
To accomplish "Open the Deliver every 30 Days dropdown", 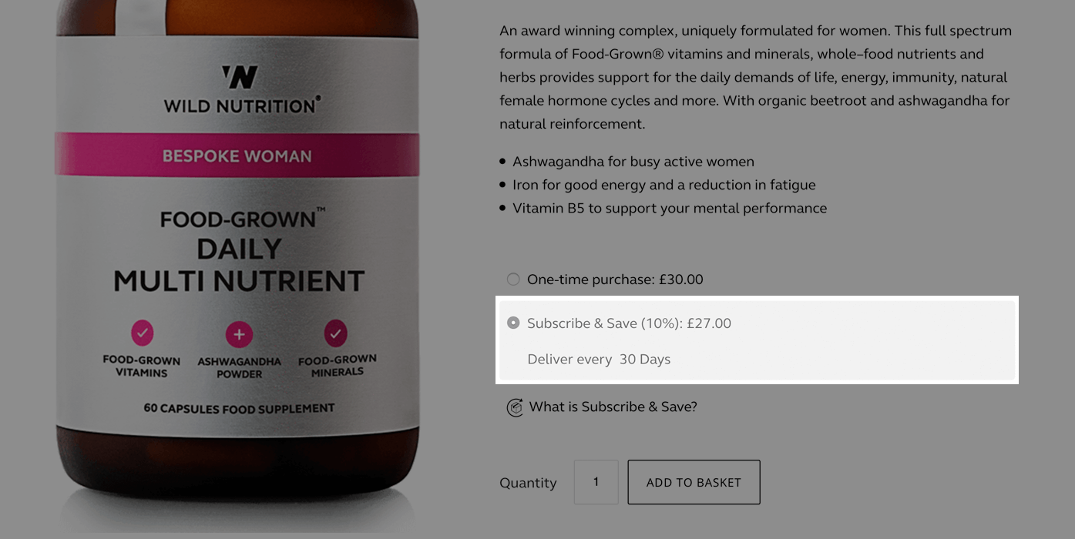I will click(x=644, y=360).
